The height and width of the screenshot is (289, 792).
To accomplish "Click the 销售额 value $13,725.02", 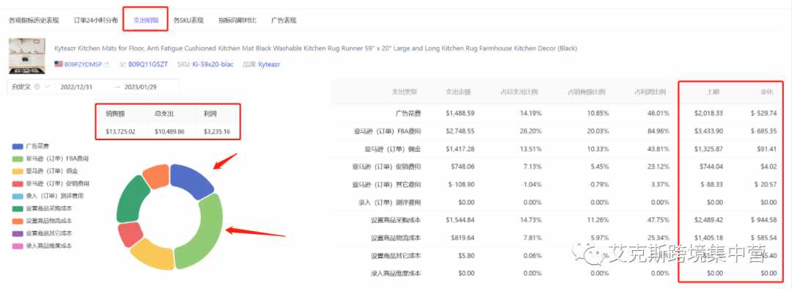I will (x=120, y=131).
